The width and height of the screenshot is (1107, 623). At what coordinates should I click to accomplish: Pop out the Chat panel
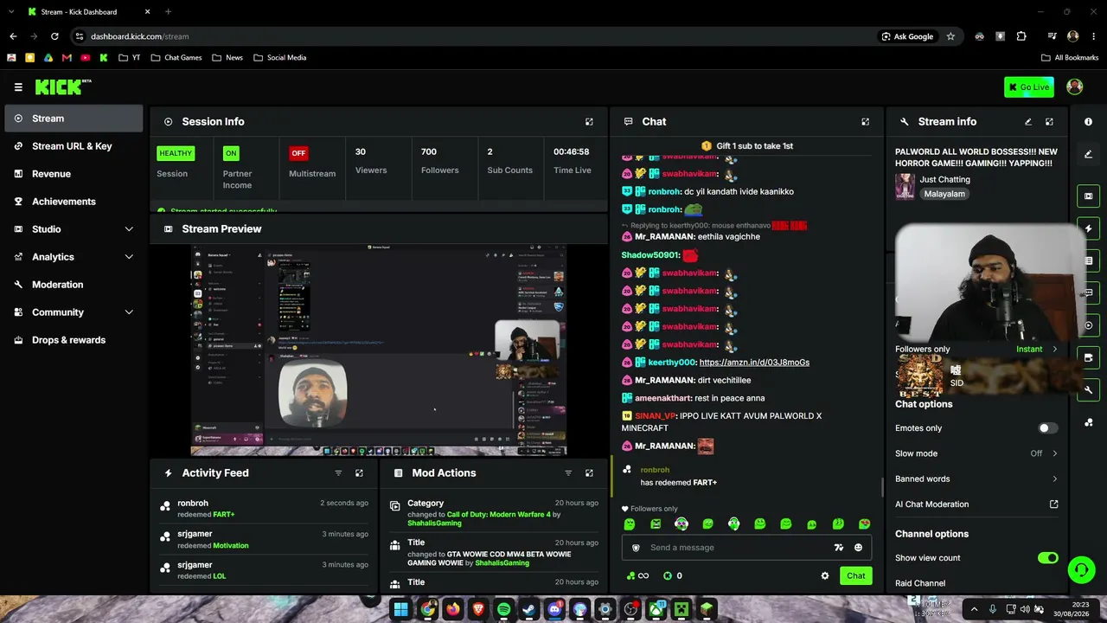865,122
